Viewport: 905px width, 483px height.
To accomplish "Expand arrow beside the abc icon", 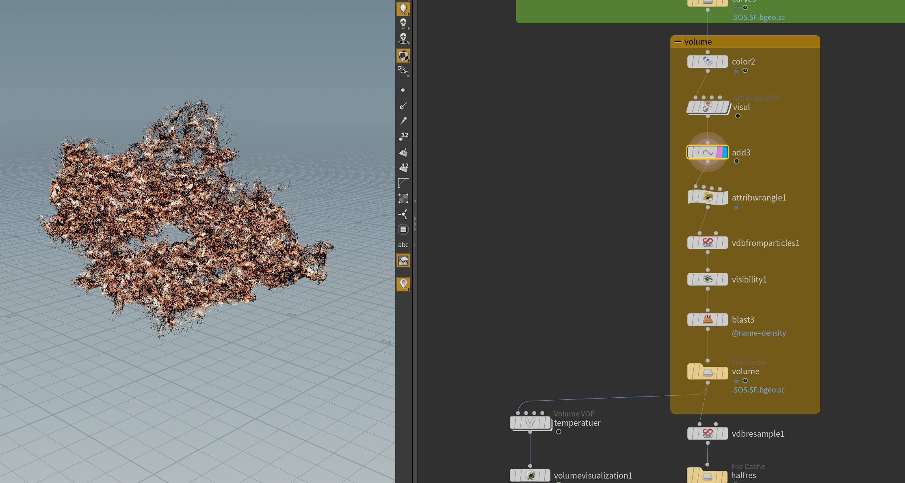I will [x=414, y=245].
